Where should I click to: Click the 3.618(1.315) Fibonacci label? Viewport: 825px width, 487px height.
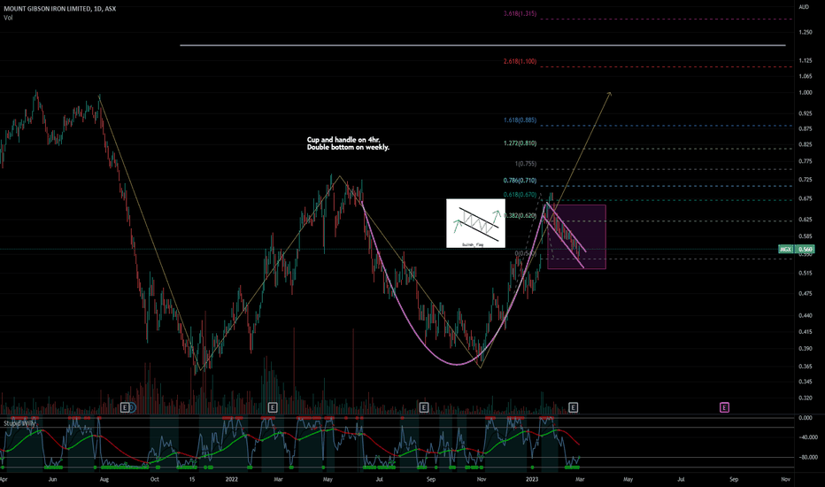[x=520, y=13]
